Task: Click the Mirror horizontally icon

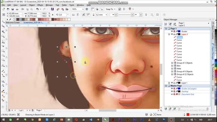Action: tap(74, 15)
